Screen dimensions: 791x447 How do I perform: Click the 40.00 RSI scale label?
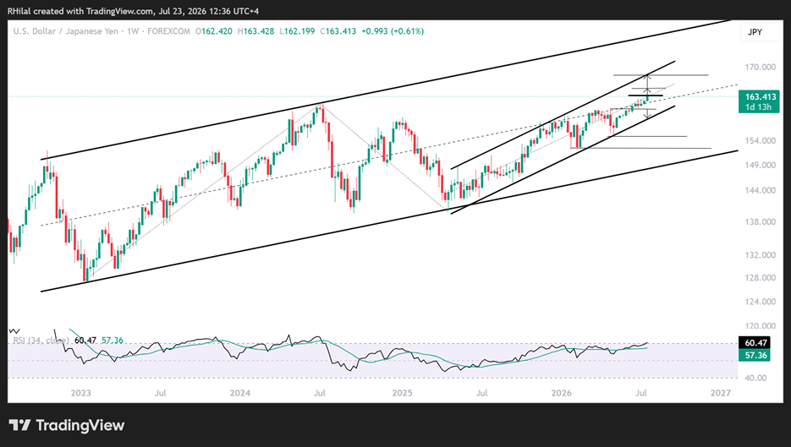755,378
